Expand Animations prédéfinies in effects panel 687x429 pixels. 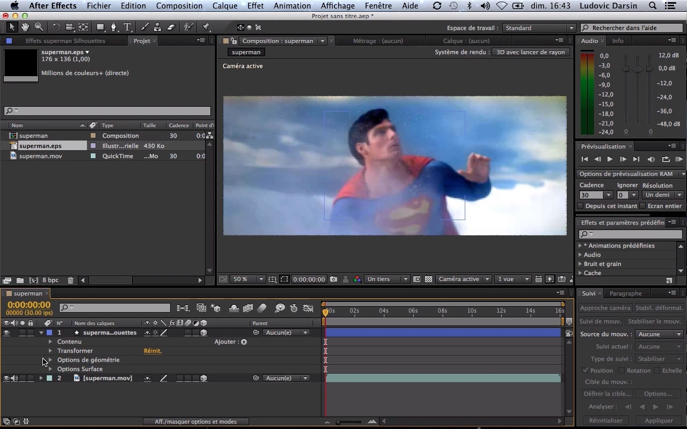pos(580,246)
